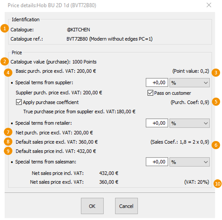This screenshot has height=220, width=222.
Task: Click the orange marker number 4 by Basic purch. price
Action: 8,72
